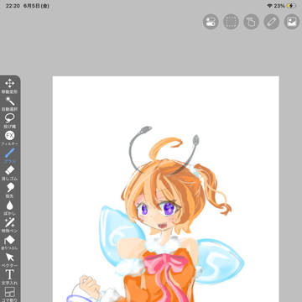Select the Eraser (消しゴム) tool

10,173
